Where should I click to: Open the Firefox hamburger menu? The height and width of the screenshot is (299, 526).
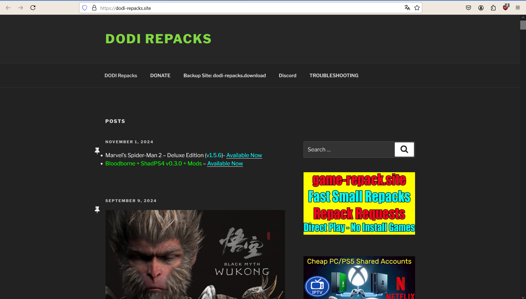pyautogui.click(x=518, y=8)
